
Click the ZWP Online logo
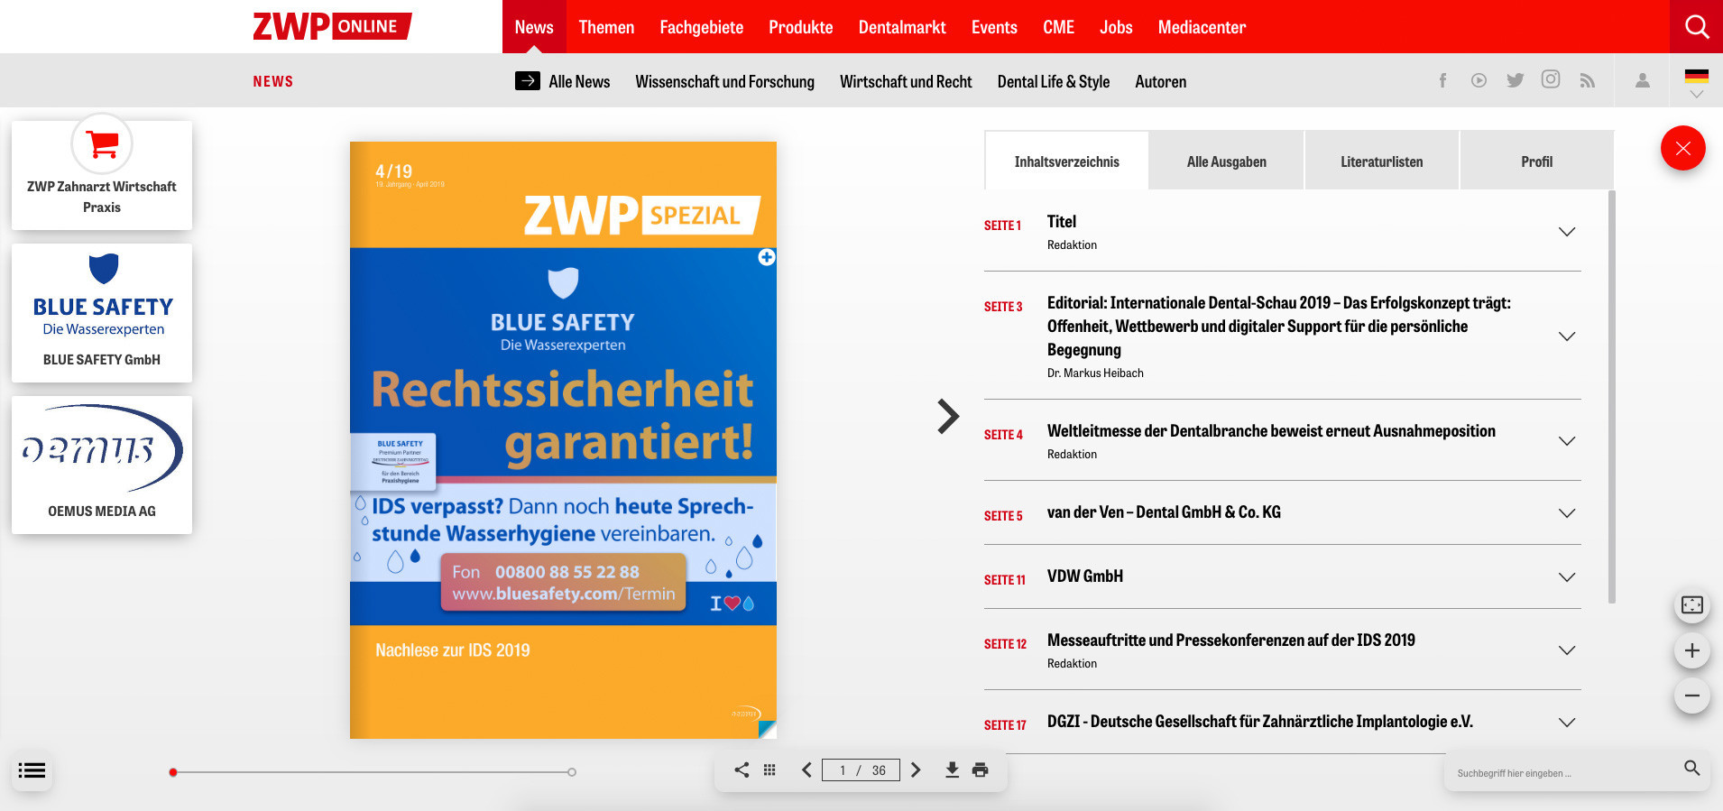coord(332,26)
